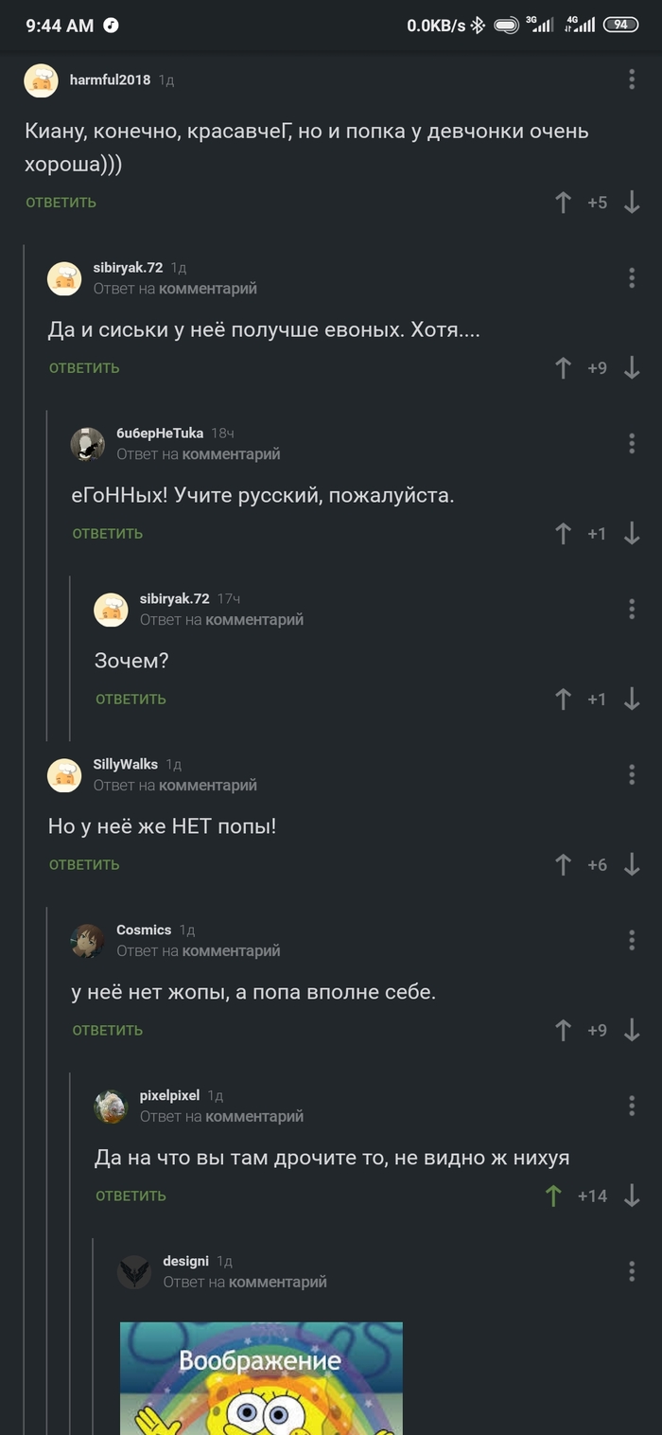
Task: Reply to harmful2018's comment
Action: click(x=61, y=203)
